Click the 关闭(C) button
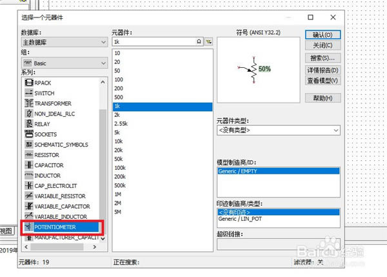 pyautogui.click(x=323, y=45)
